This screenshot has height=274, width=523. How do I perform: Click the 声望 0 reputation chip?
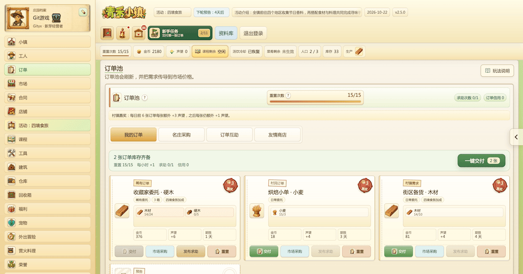pos(178,51)
